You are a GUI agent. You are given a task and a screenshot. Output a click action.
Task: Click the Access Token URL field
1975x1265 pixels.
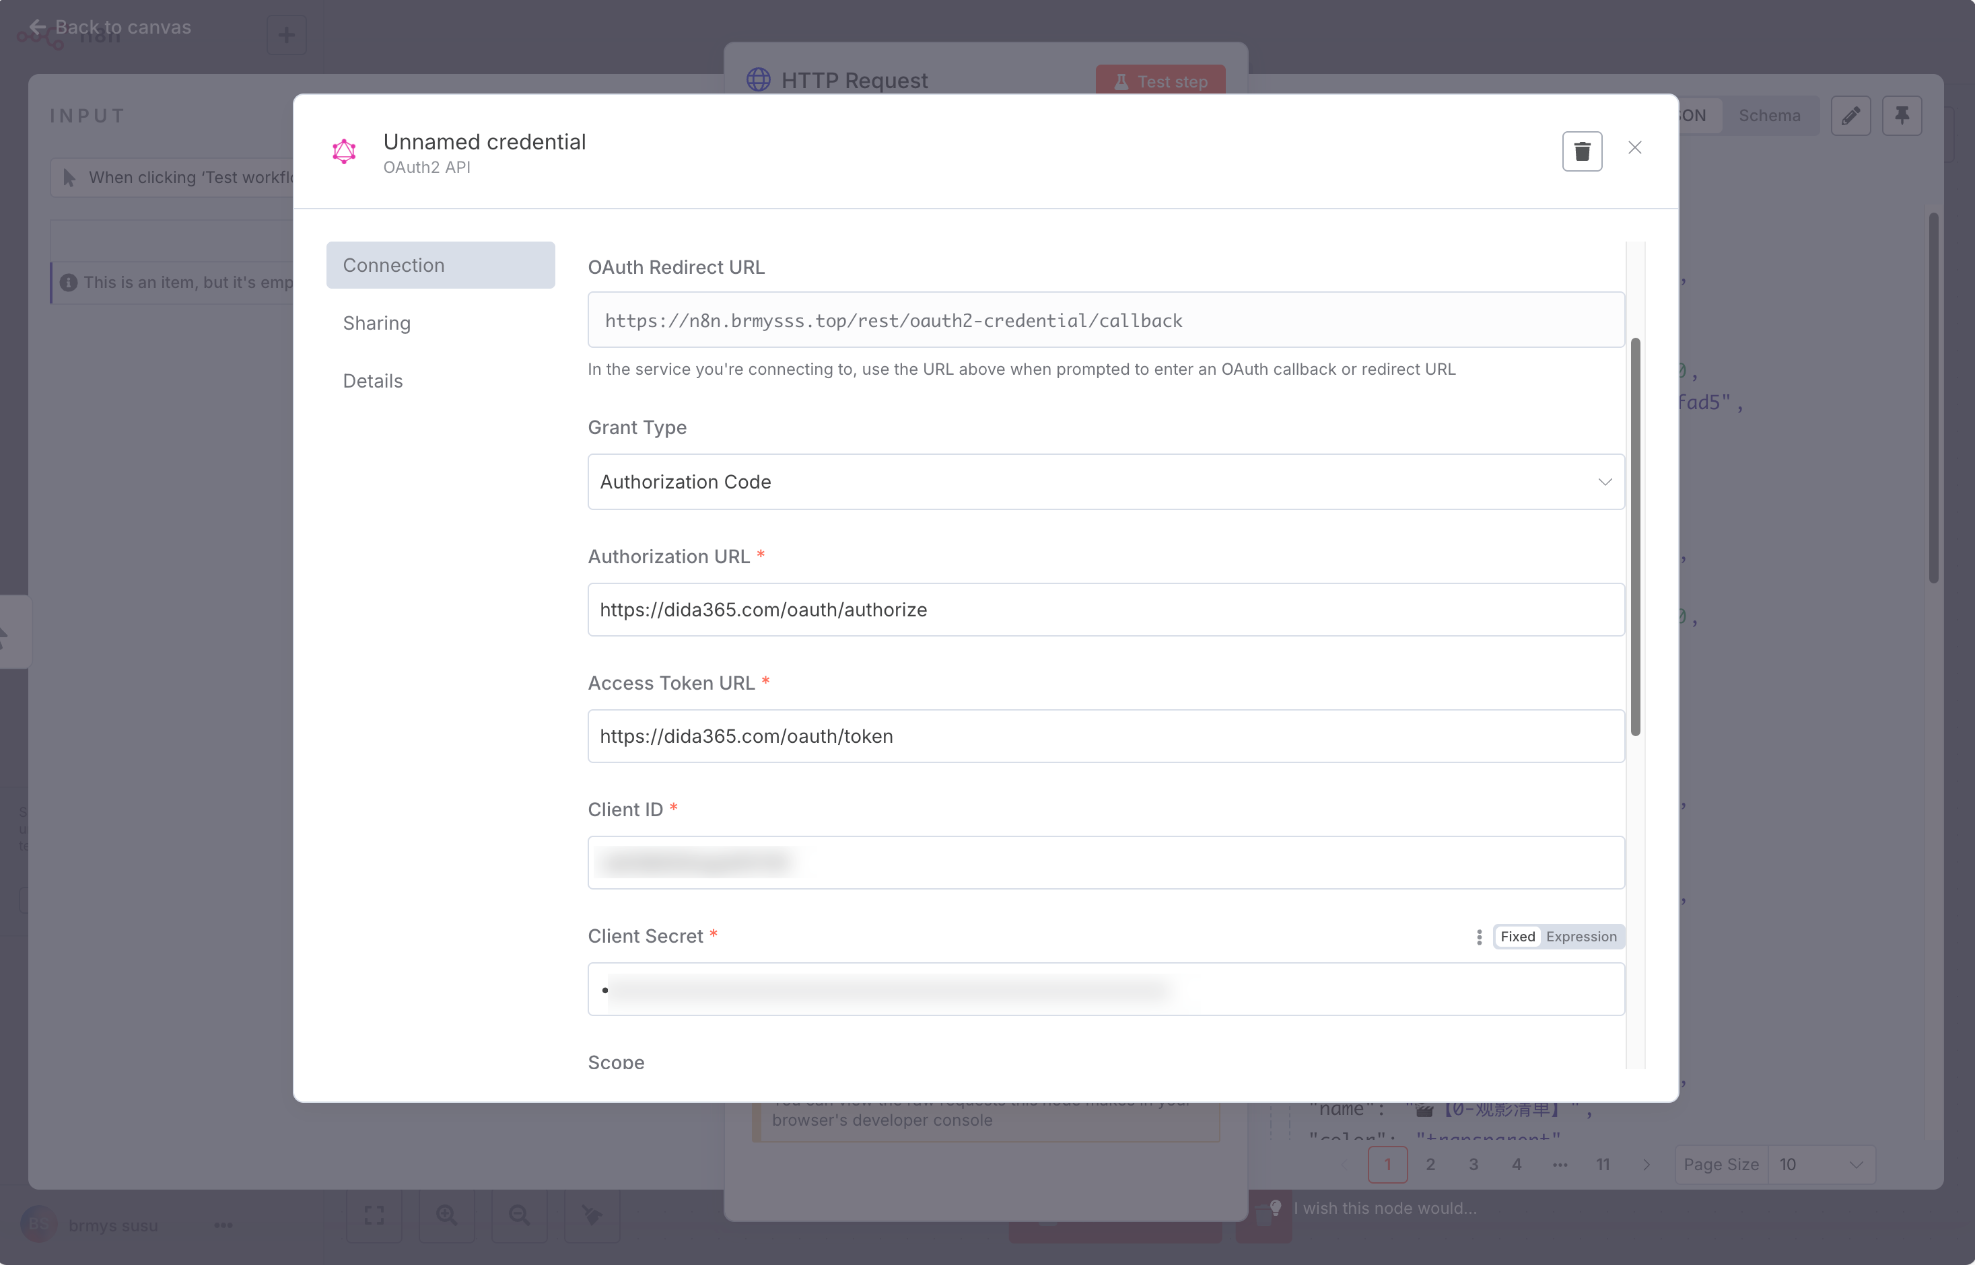point(1105,736)
